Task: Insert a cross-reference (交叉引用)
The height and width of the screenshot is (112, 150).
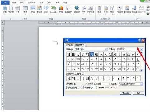Action: [91, 10]
